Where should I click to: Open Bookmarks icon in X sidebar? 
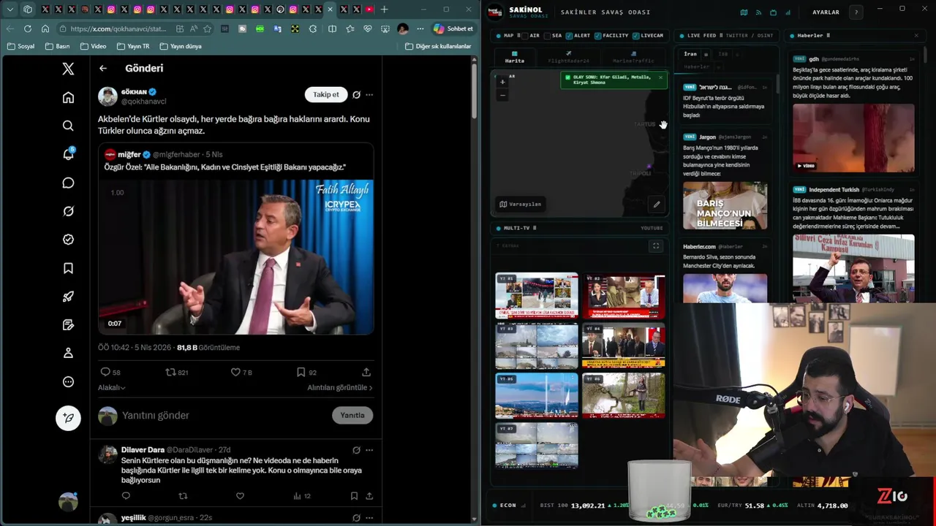[x=68, y=268]
